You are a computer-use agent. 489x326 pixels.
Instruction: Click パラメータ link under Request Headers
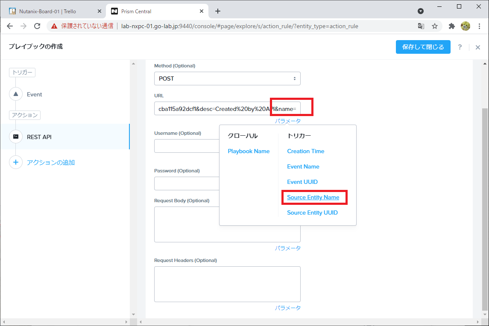click(x=287, y=308)
